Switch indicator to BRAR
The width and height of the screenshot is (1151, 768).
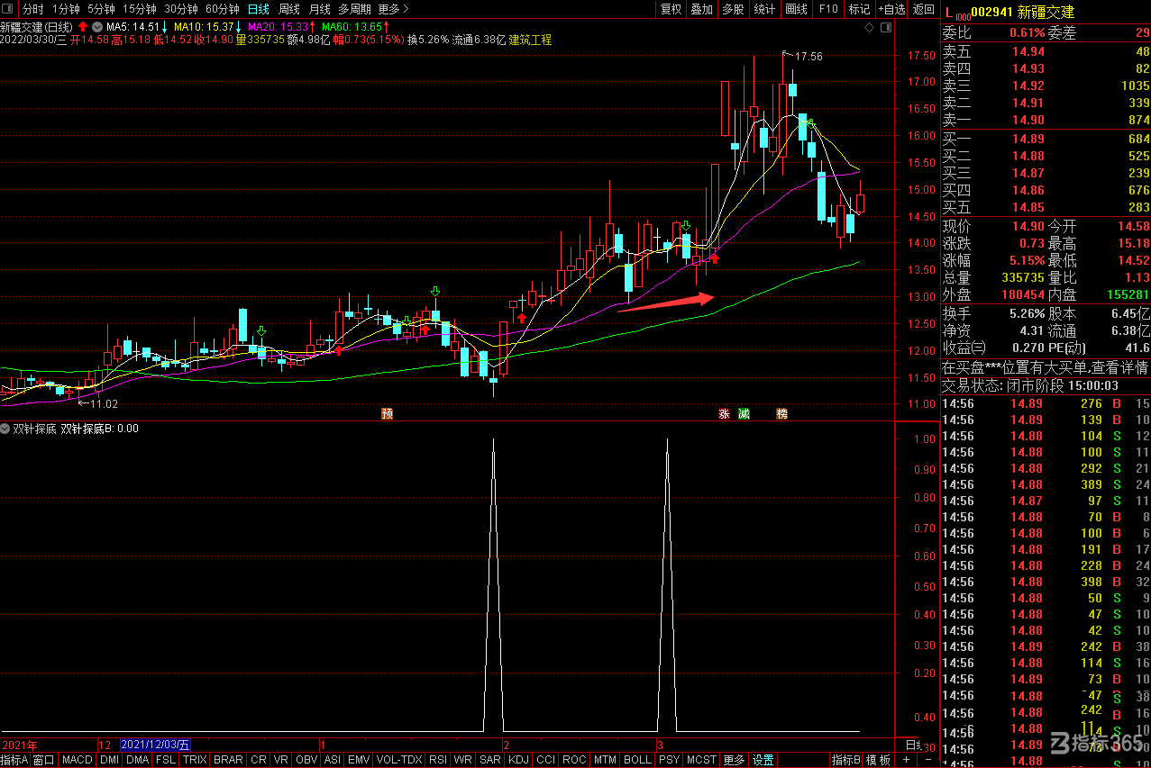[228, 760]
